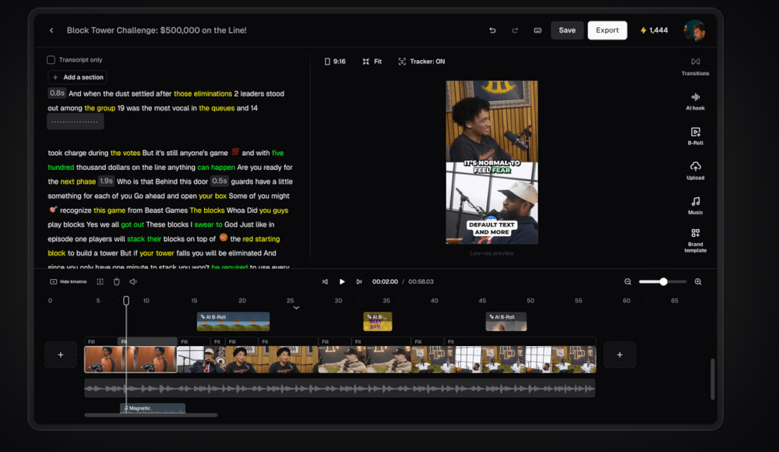
Task: Click the Export button
Action: pos(607,30)
